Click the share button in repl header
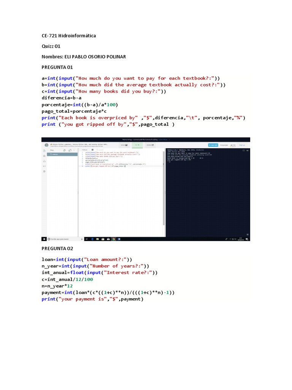This screenshot has height=390, width=292. [x=150, y=145]
